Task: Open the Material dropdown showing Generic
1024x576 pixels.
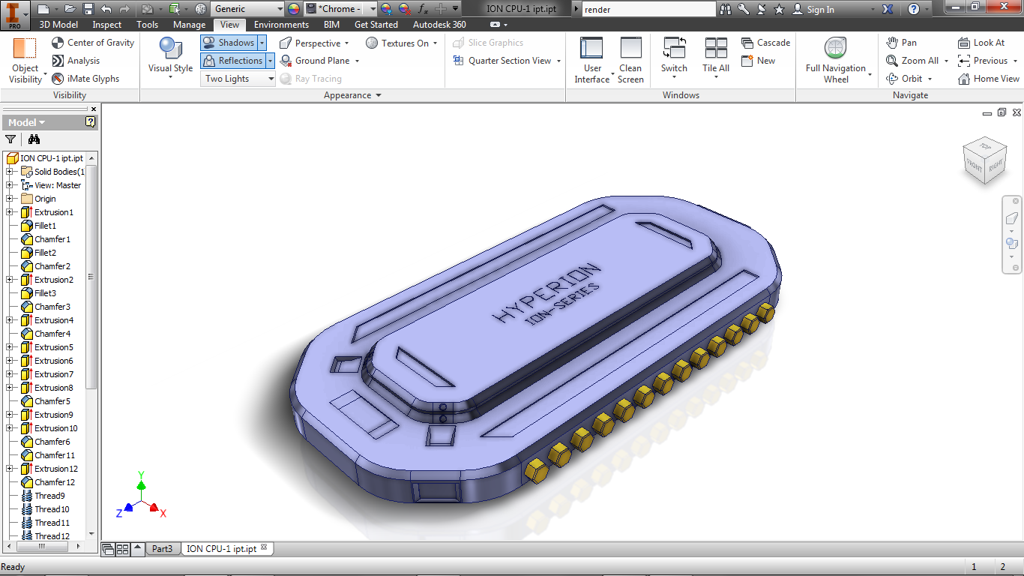Action: pyautogui.click(x=247, y=9)
